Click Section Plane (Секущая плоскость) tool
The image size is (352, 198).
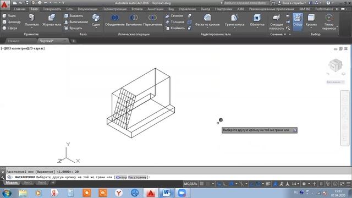pyautogui.click(x=276, y=22)
